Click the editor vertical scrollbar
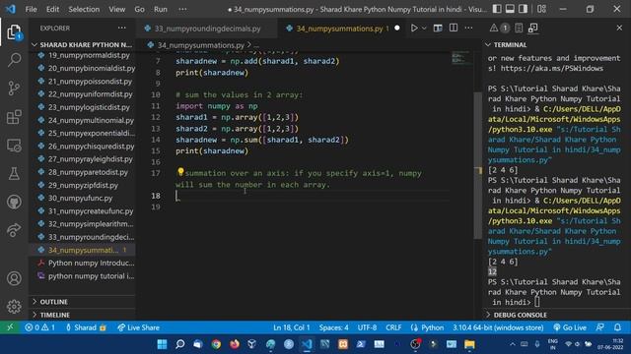The image size is (631, 354). [477, 165]
